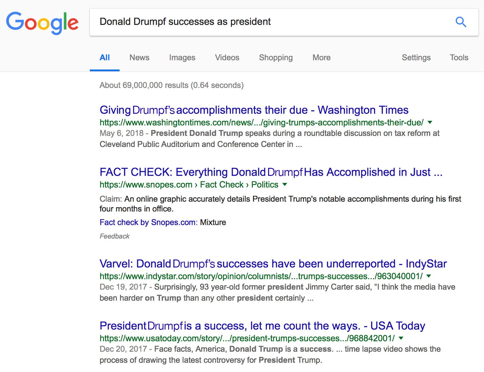Open USA Today success result title
Image resolution: width=484 pixels, height=372 pixels.
262,326
